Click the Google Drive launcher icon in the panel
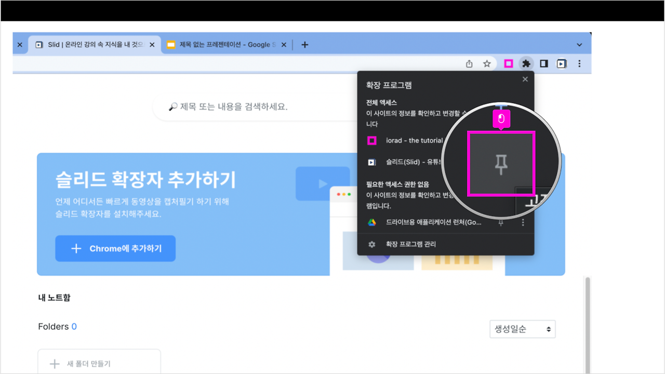The height and width of the screenshot is (374, 665). [372, 222]
